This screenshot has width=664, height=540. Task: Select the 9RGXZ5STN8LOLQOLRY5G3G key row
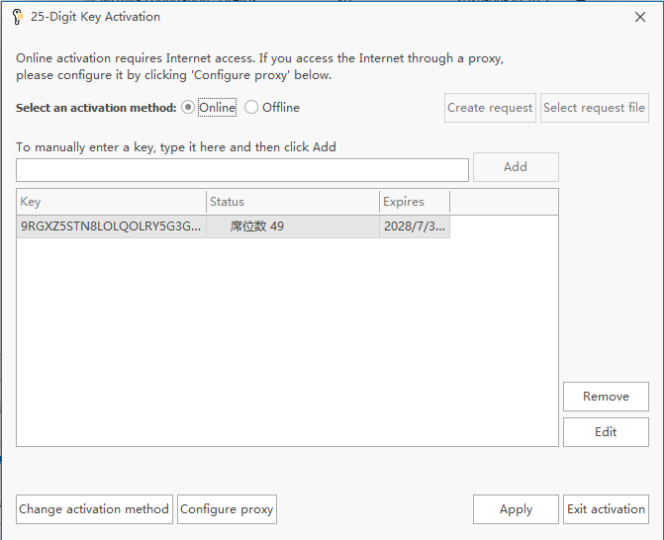[233, 226]
